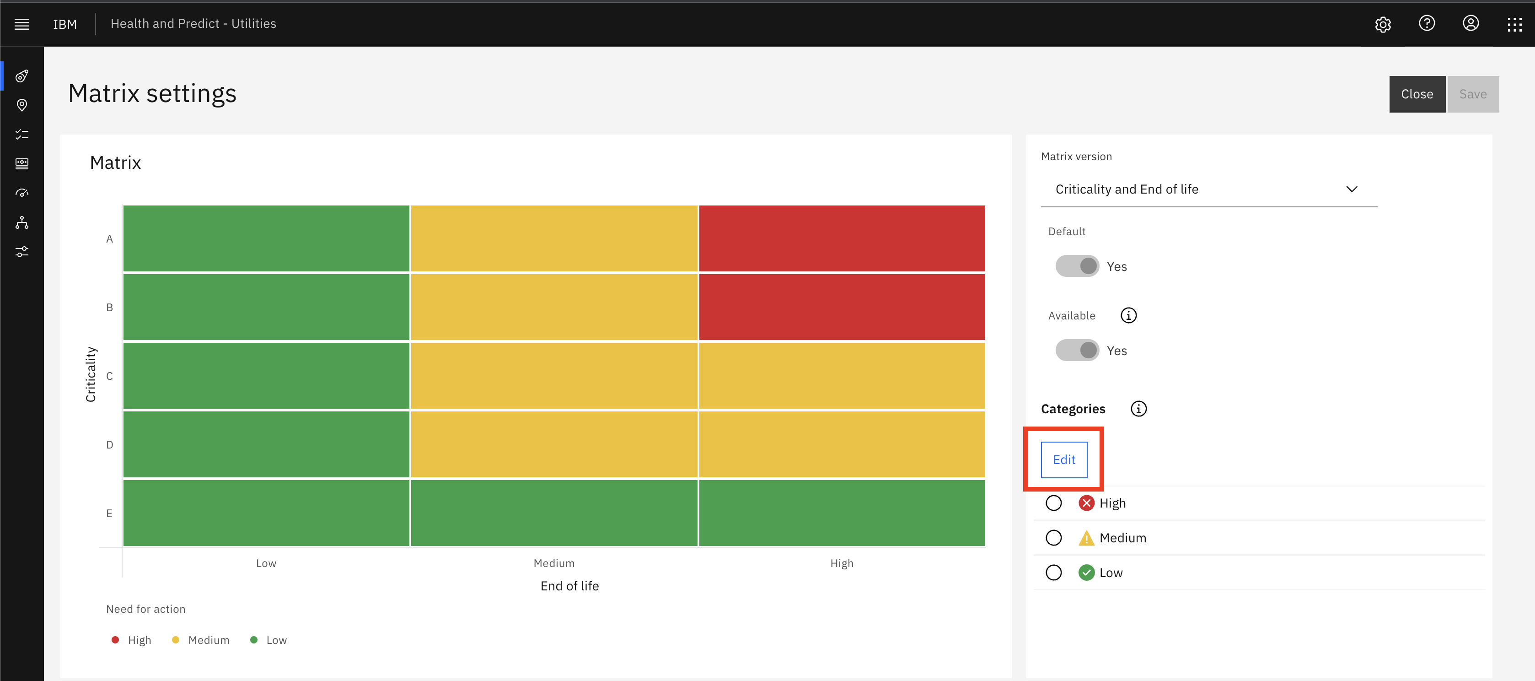
Task: Select matrix cell row D, Medium column
Action: tap(553, 444)
